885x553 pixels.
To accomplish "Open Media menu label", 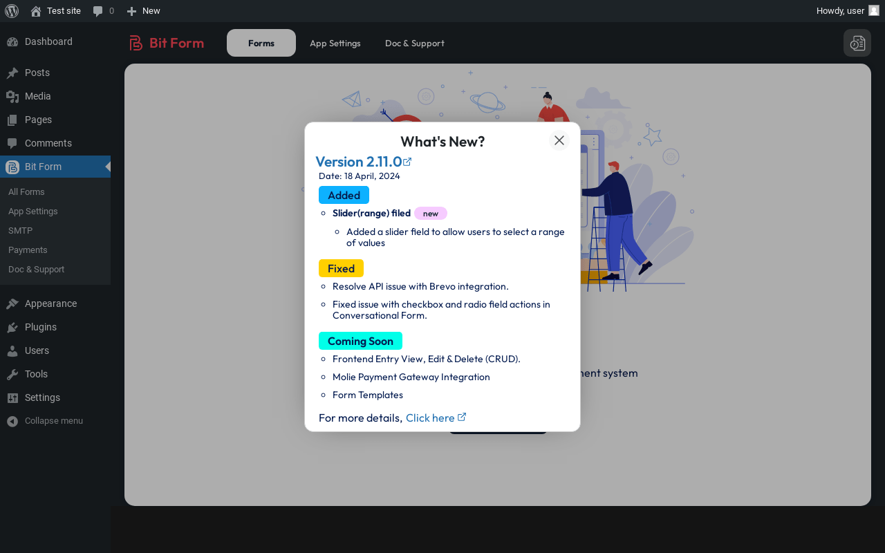I will coord(38,96).
